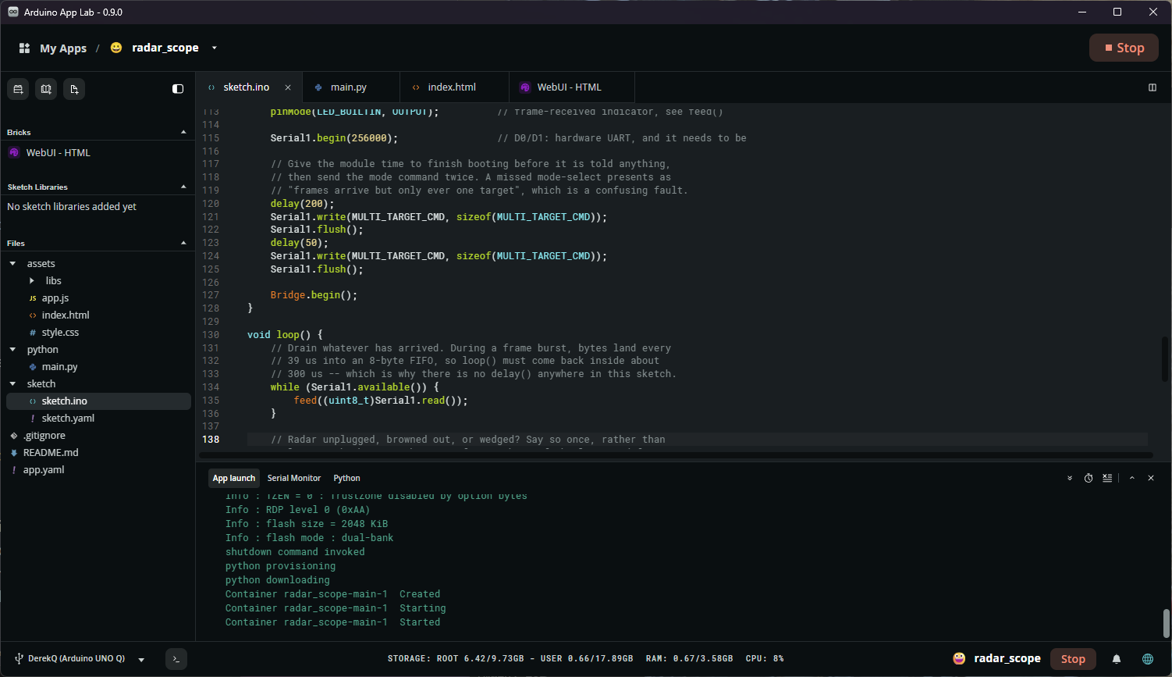The width and height of the screenshot is (1172, 677).
Task: Select the sketch.ino editor tab
Action: pyautogui.click(x=246, y=87)
